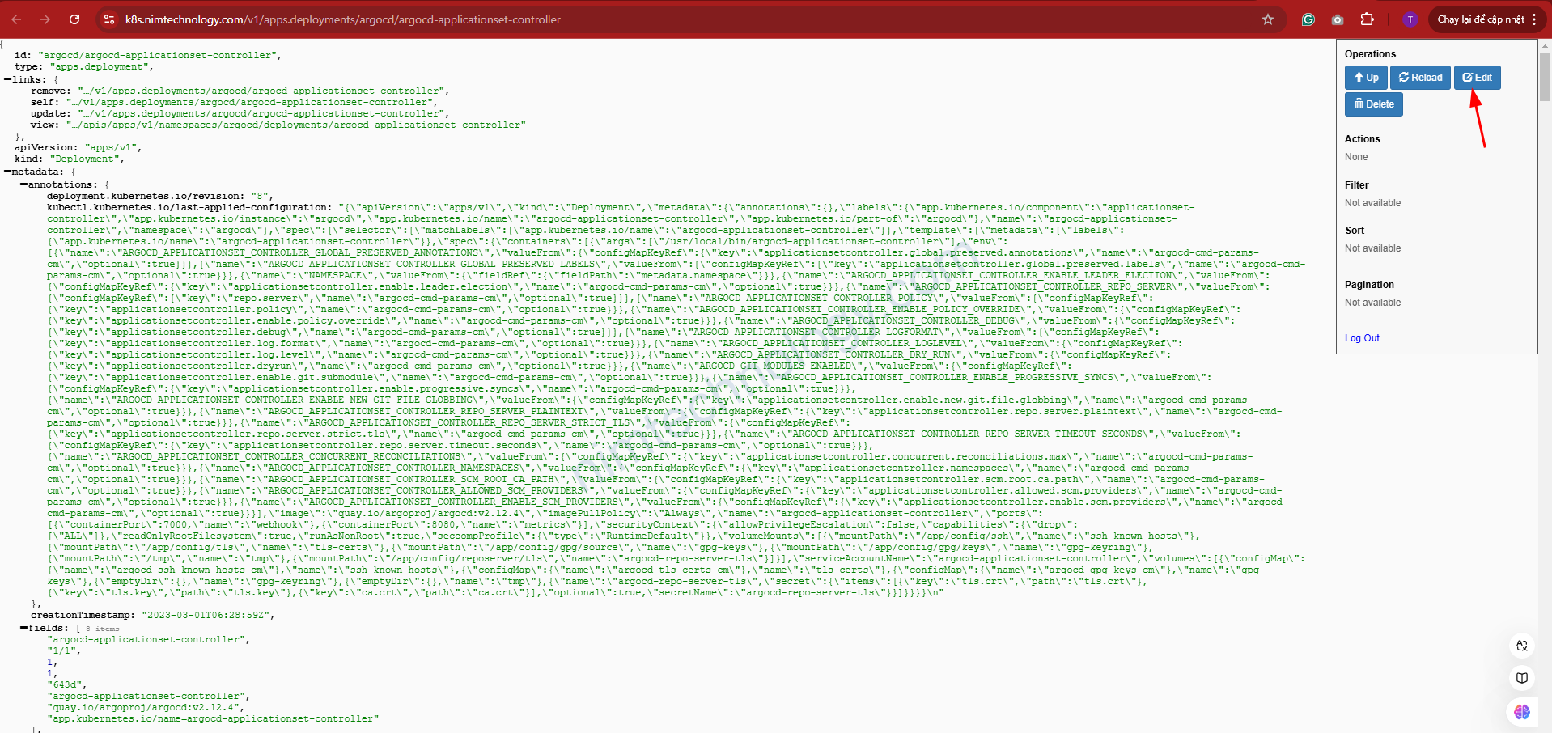
Task: Open site information icon in address bar
Action: pyautogui.click(x=109, y=19)
